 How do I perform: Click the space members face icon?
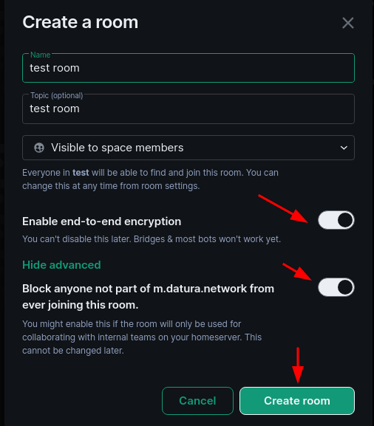(x=39, y=148)
